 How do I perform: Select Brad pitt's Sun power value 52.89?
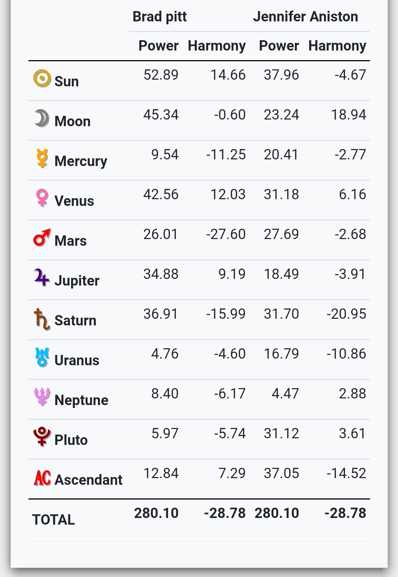click(x=161, y=75)
